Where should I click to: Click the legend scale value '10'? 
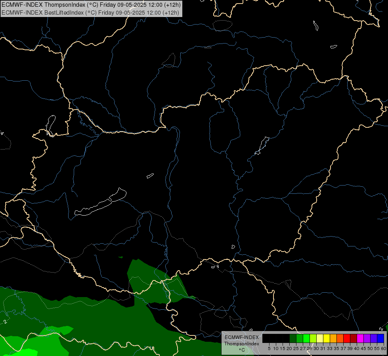(276, 348)
